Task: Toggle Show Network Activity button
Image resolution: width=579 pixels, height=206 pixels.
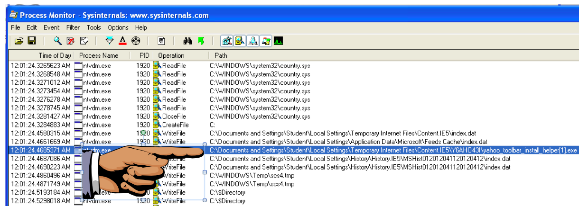Action: tap(252, 41)
